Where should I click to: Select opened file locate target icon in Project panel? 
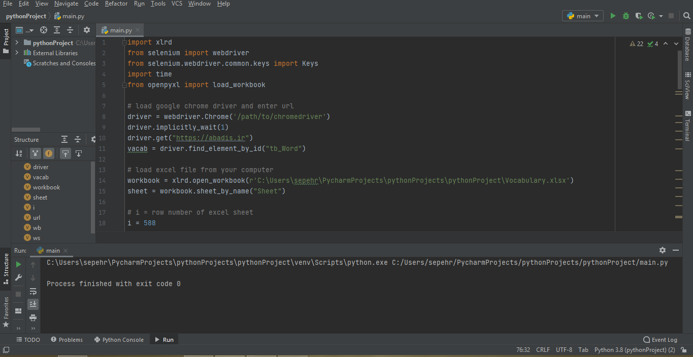point(44,30)
